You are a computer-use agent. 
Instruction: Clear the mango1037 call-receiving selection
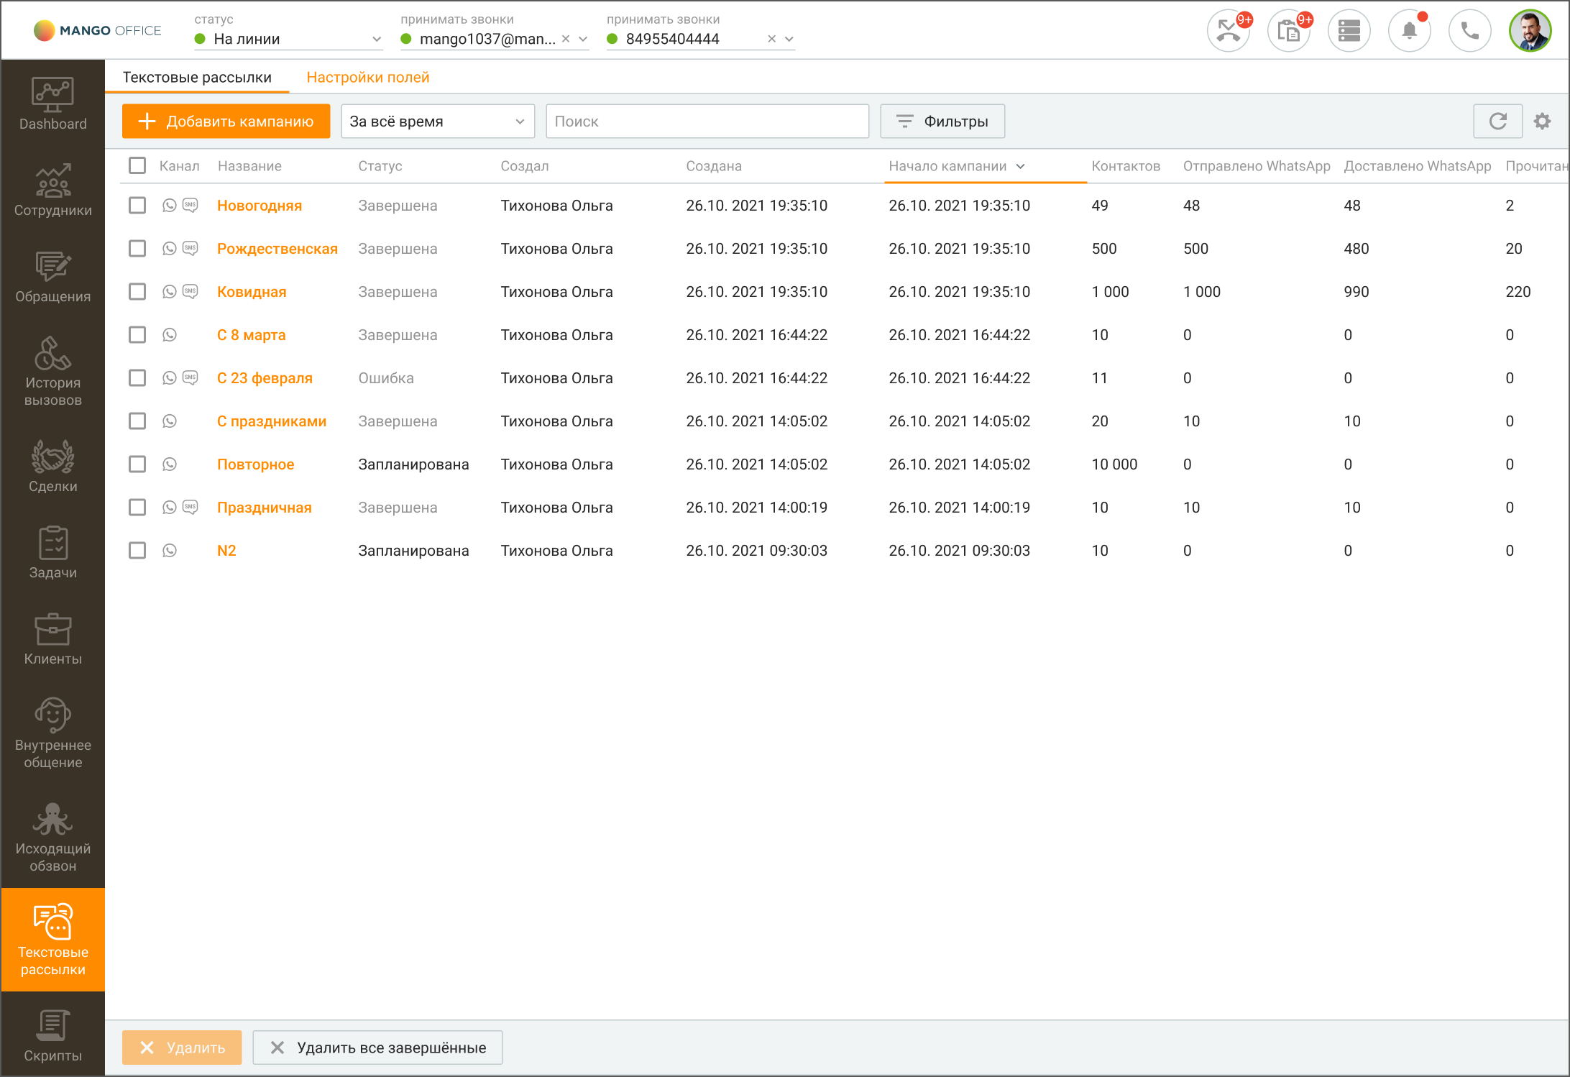566,39
